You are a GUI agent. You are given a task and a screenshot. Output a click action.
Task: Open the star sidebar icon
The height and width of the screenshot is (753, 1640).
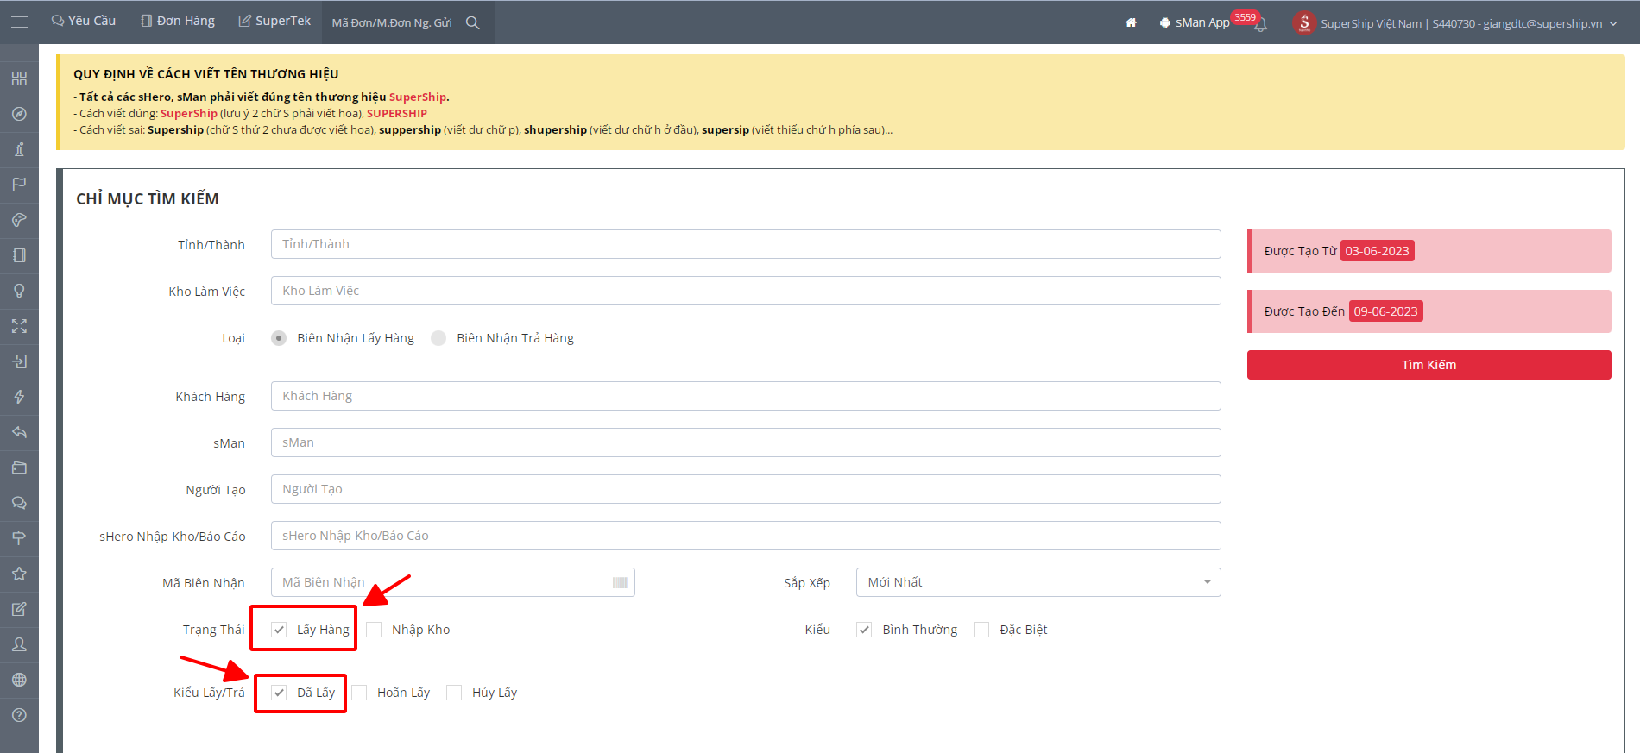pos(19,574)
